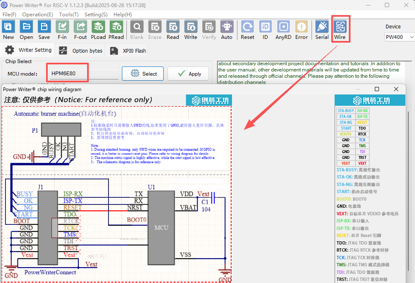Screen dimensions: 415x283
Task: Click the ISP-RX pin legend cell
Action: pos(362,111)
